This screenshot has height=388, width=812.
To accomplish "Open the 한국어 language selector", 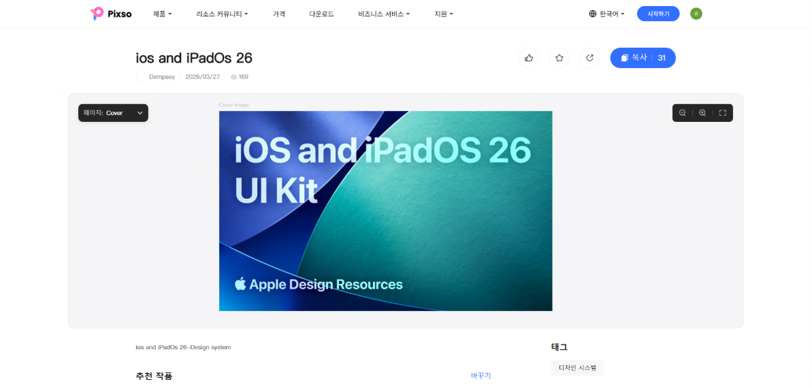I will 607,14.
